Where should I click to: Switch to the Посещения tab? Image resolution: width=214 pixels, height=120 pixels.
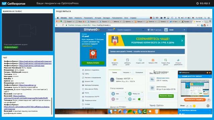coord(139,73)
